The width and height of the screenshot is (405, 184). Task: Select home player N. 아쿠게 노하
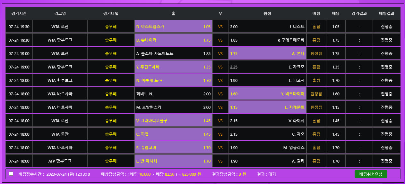click(x=174, y=81)
